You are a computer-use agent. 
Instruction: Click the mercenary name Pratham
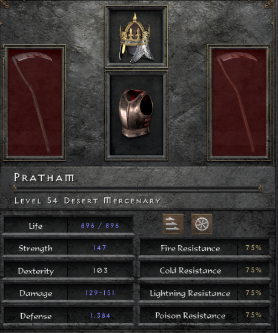click(44, 177)
